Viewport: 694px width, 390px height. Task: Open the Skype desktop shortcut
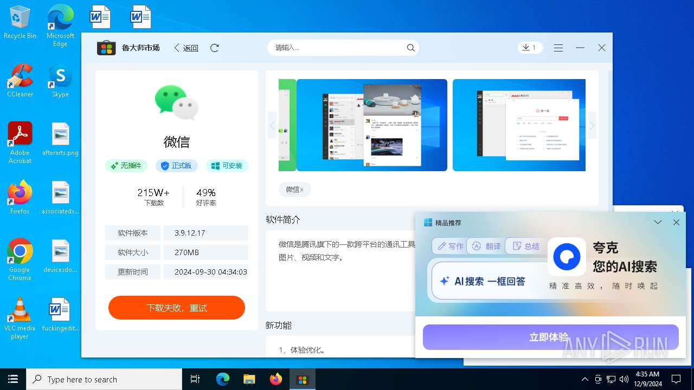point(60,81)
